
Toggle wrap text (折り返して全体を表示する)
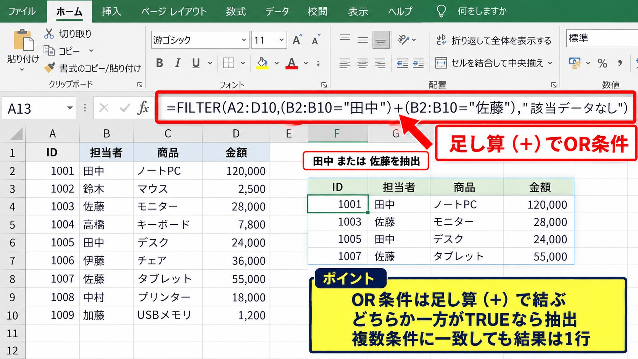click(x=494, y=40)
